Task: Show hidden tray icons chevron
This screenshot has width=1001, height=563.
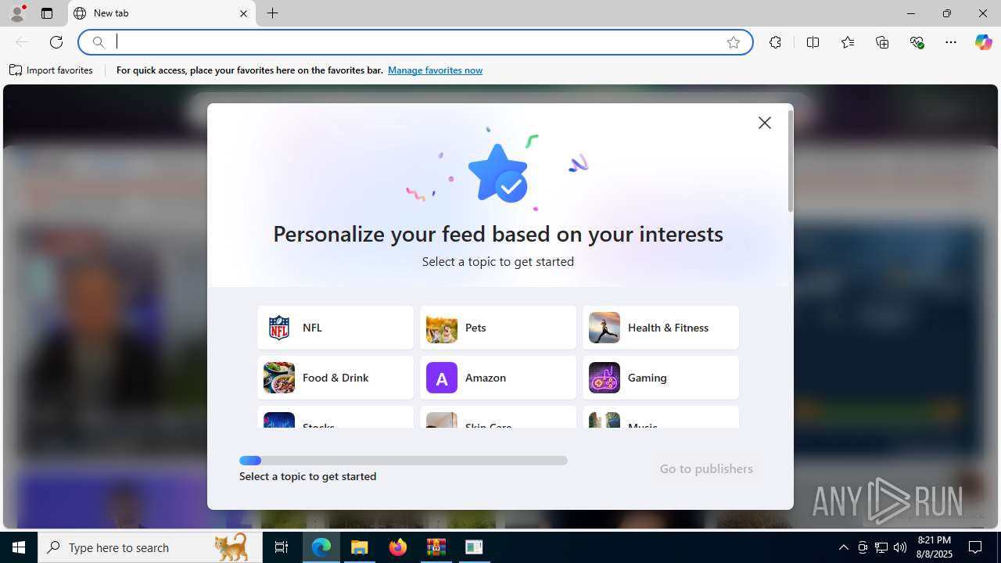Action: (843, 547)
